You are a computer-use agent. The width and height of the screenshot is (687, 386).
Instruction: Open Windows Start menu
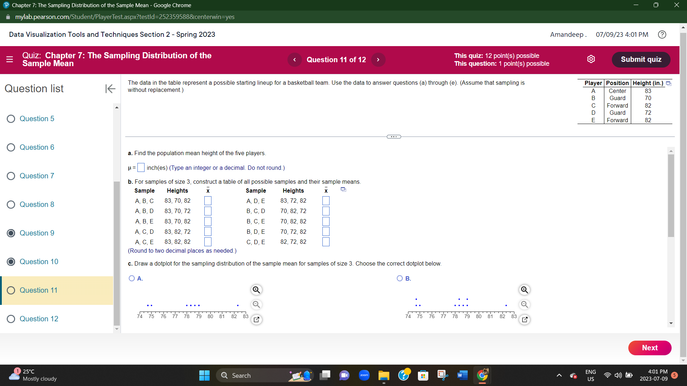click(x=204, y=376)
